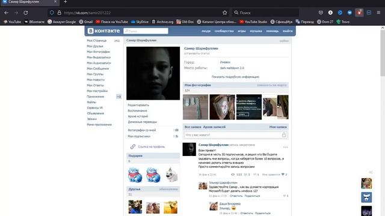Open Денежные переводы link
This screenshot has width=385, height=216.
coord(142,122)
